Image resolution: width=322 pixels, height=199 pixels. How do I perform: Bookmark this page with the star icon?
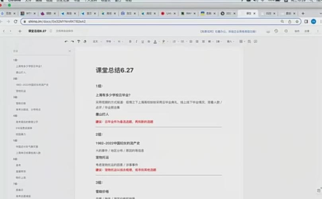tap(297, 21)
